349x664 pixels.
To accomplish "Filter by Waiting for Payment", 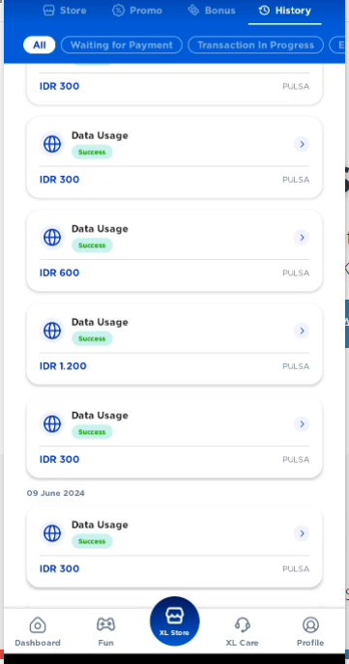I will (122, 45).
